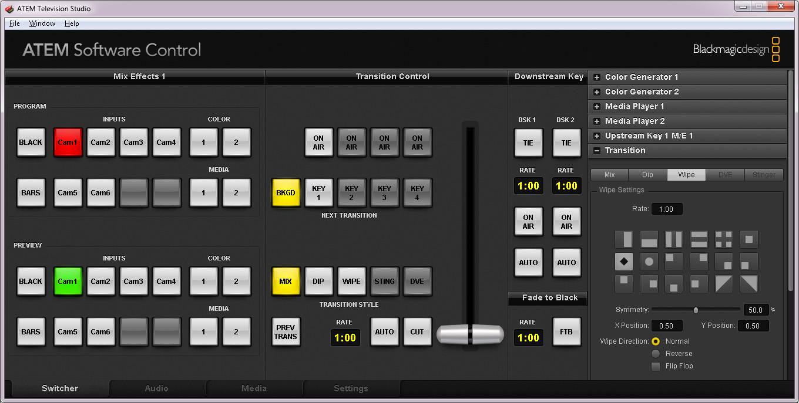
Task: Select the centered square wipe pattern
Action: [x=748, y=239]
